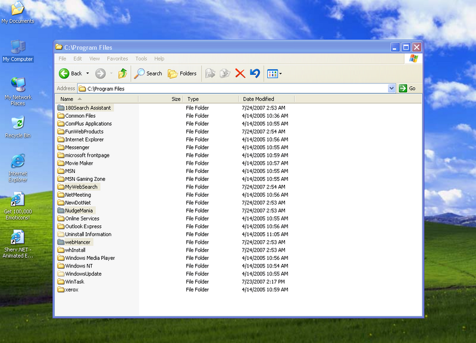Sort by Date Modified column header
The image size is (476, 343).
[x=267, y=99]
